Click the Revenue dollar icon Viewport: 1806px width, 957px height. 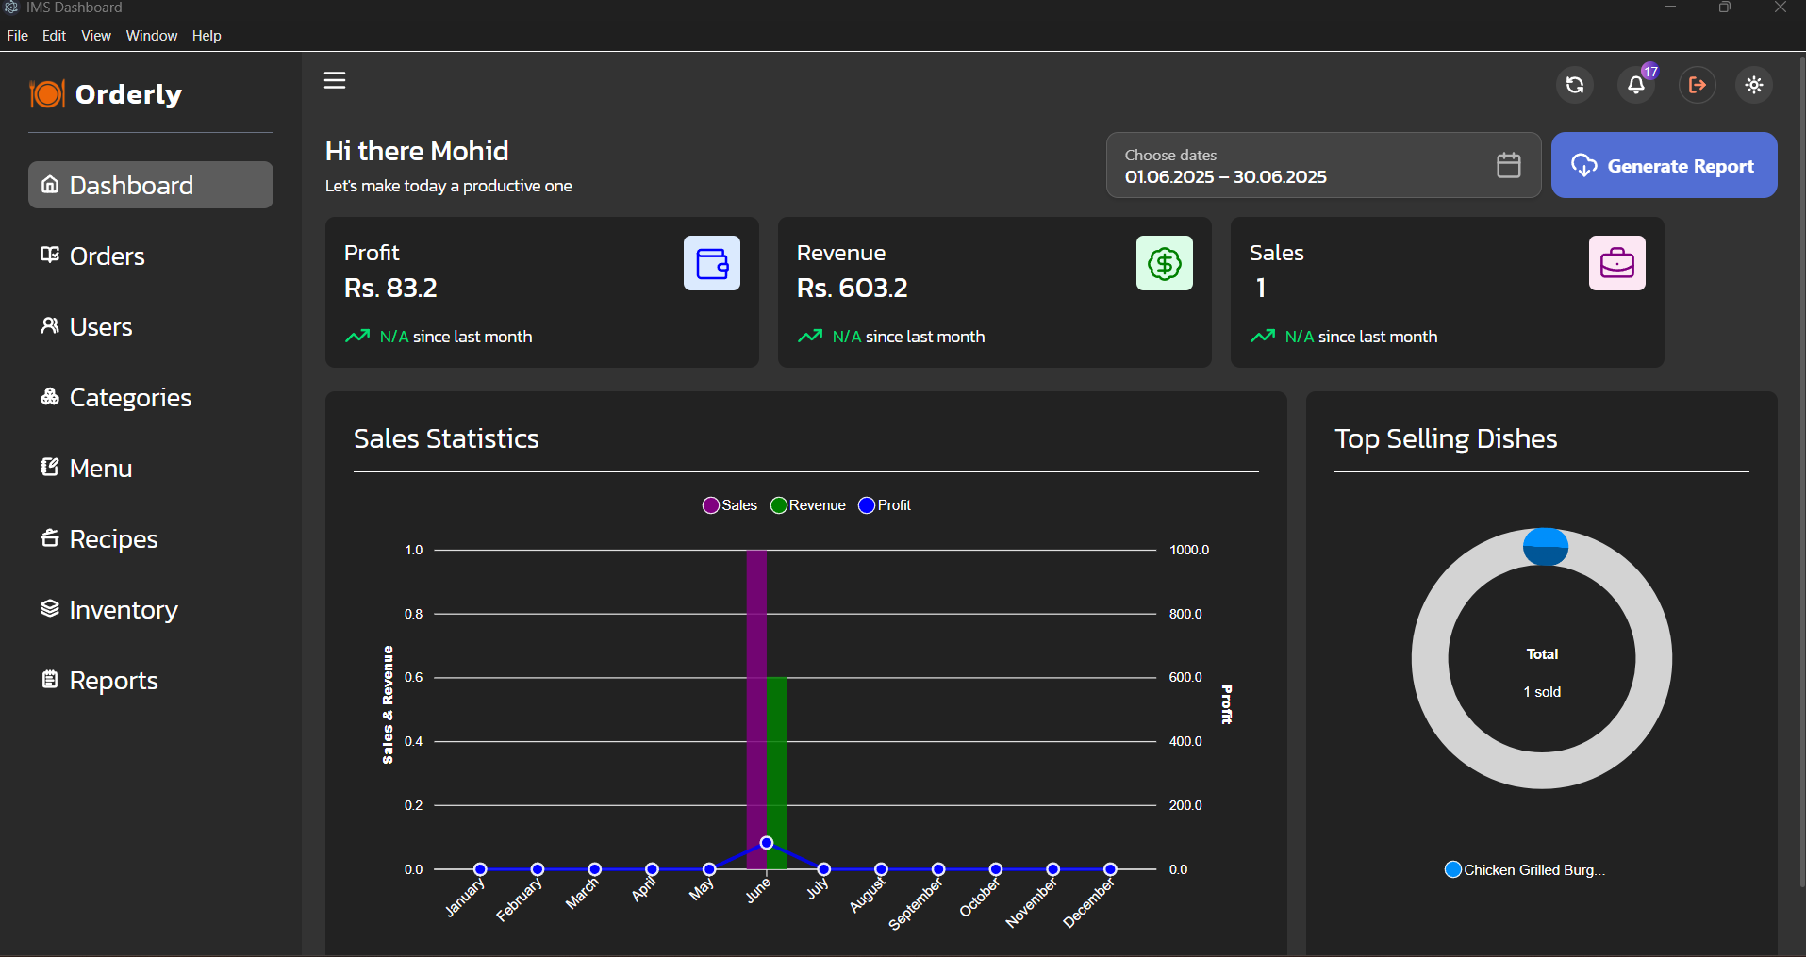(x=1165, y=263)
